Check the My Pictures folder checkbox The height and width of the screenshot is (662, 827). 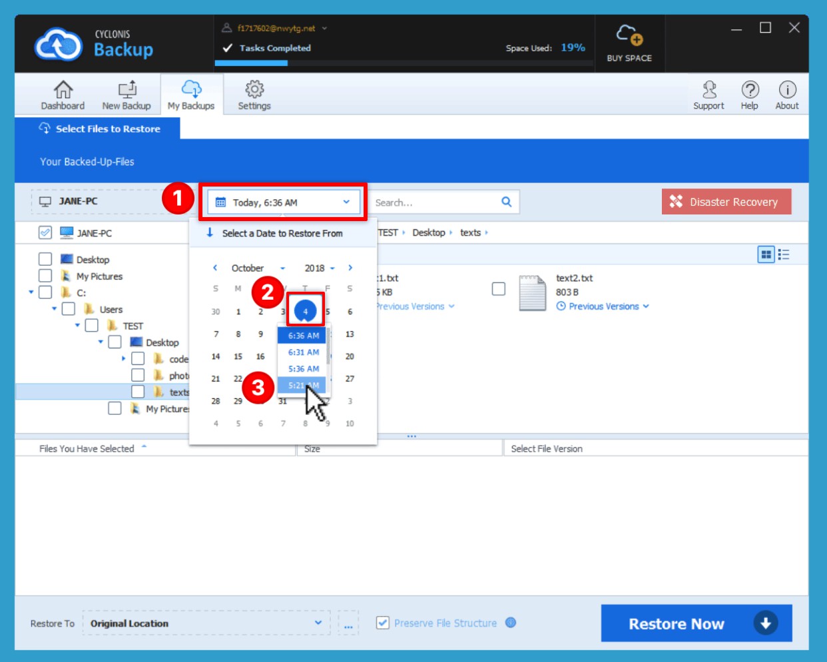click(x=45, y=276)
